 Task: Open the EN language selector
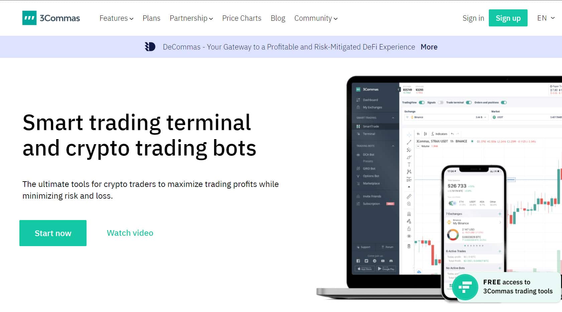pos(546,18)
